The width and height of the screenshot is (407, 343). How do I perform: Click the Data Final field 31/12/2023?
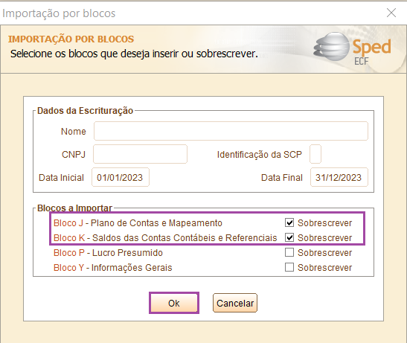pos(339,177)
